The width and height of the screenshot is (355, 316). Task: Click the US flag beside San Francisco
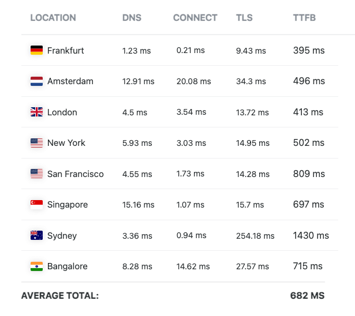[36, 174]
